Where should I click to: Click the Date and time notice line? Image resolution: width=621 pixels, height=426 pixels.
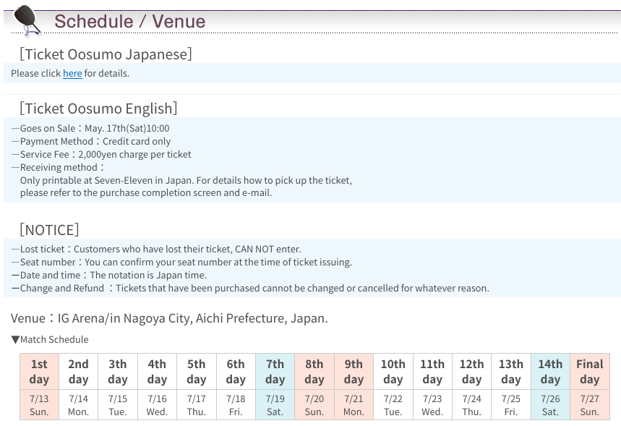[x=109, y=276]
